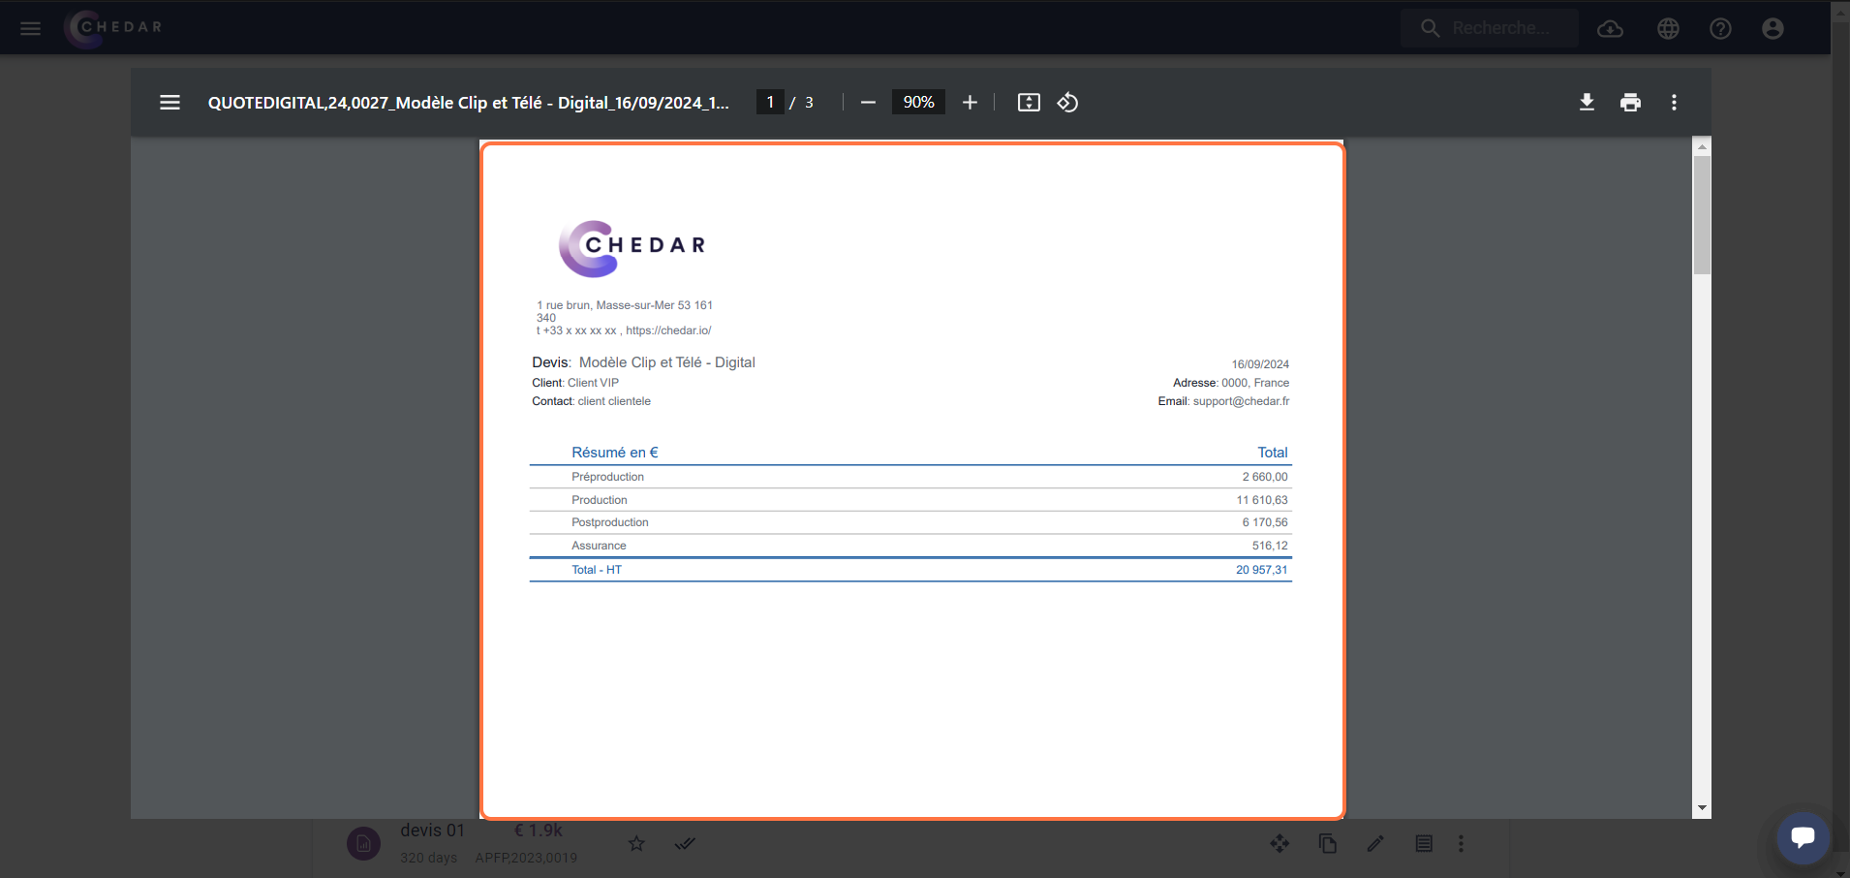Toggle the PDF viewer sidebar menu
This screenshot has height=878, width=1850.
(170, 103)
